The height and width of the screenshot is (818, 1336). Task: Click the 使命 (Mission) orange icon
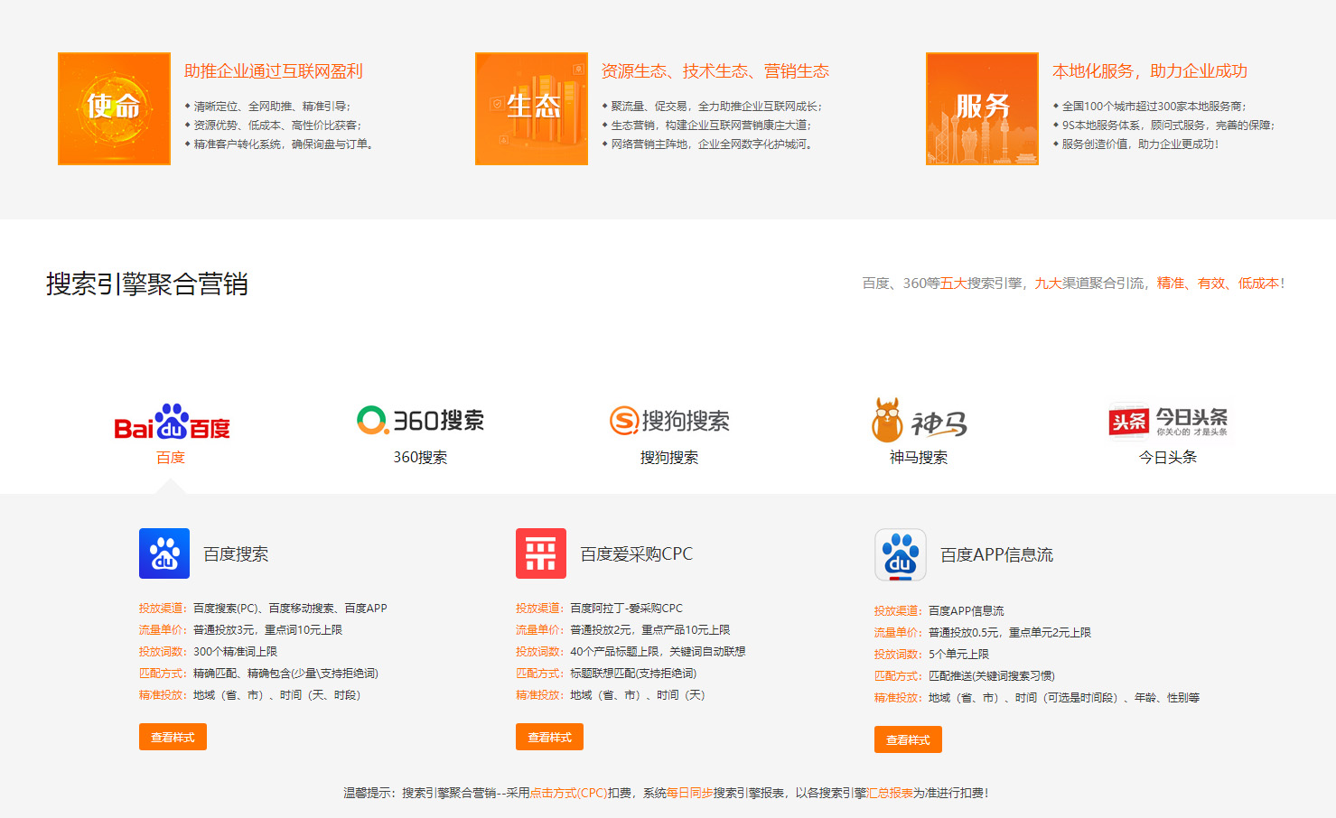point(114,108)
